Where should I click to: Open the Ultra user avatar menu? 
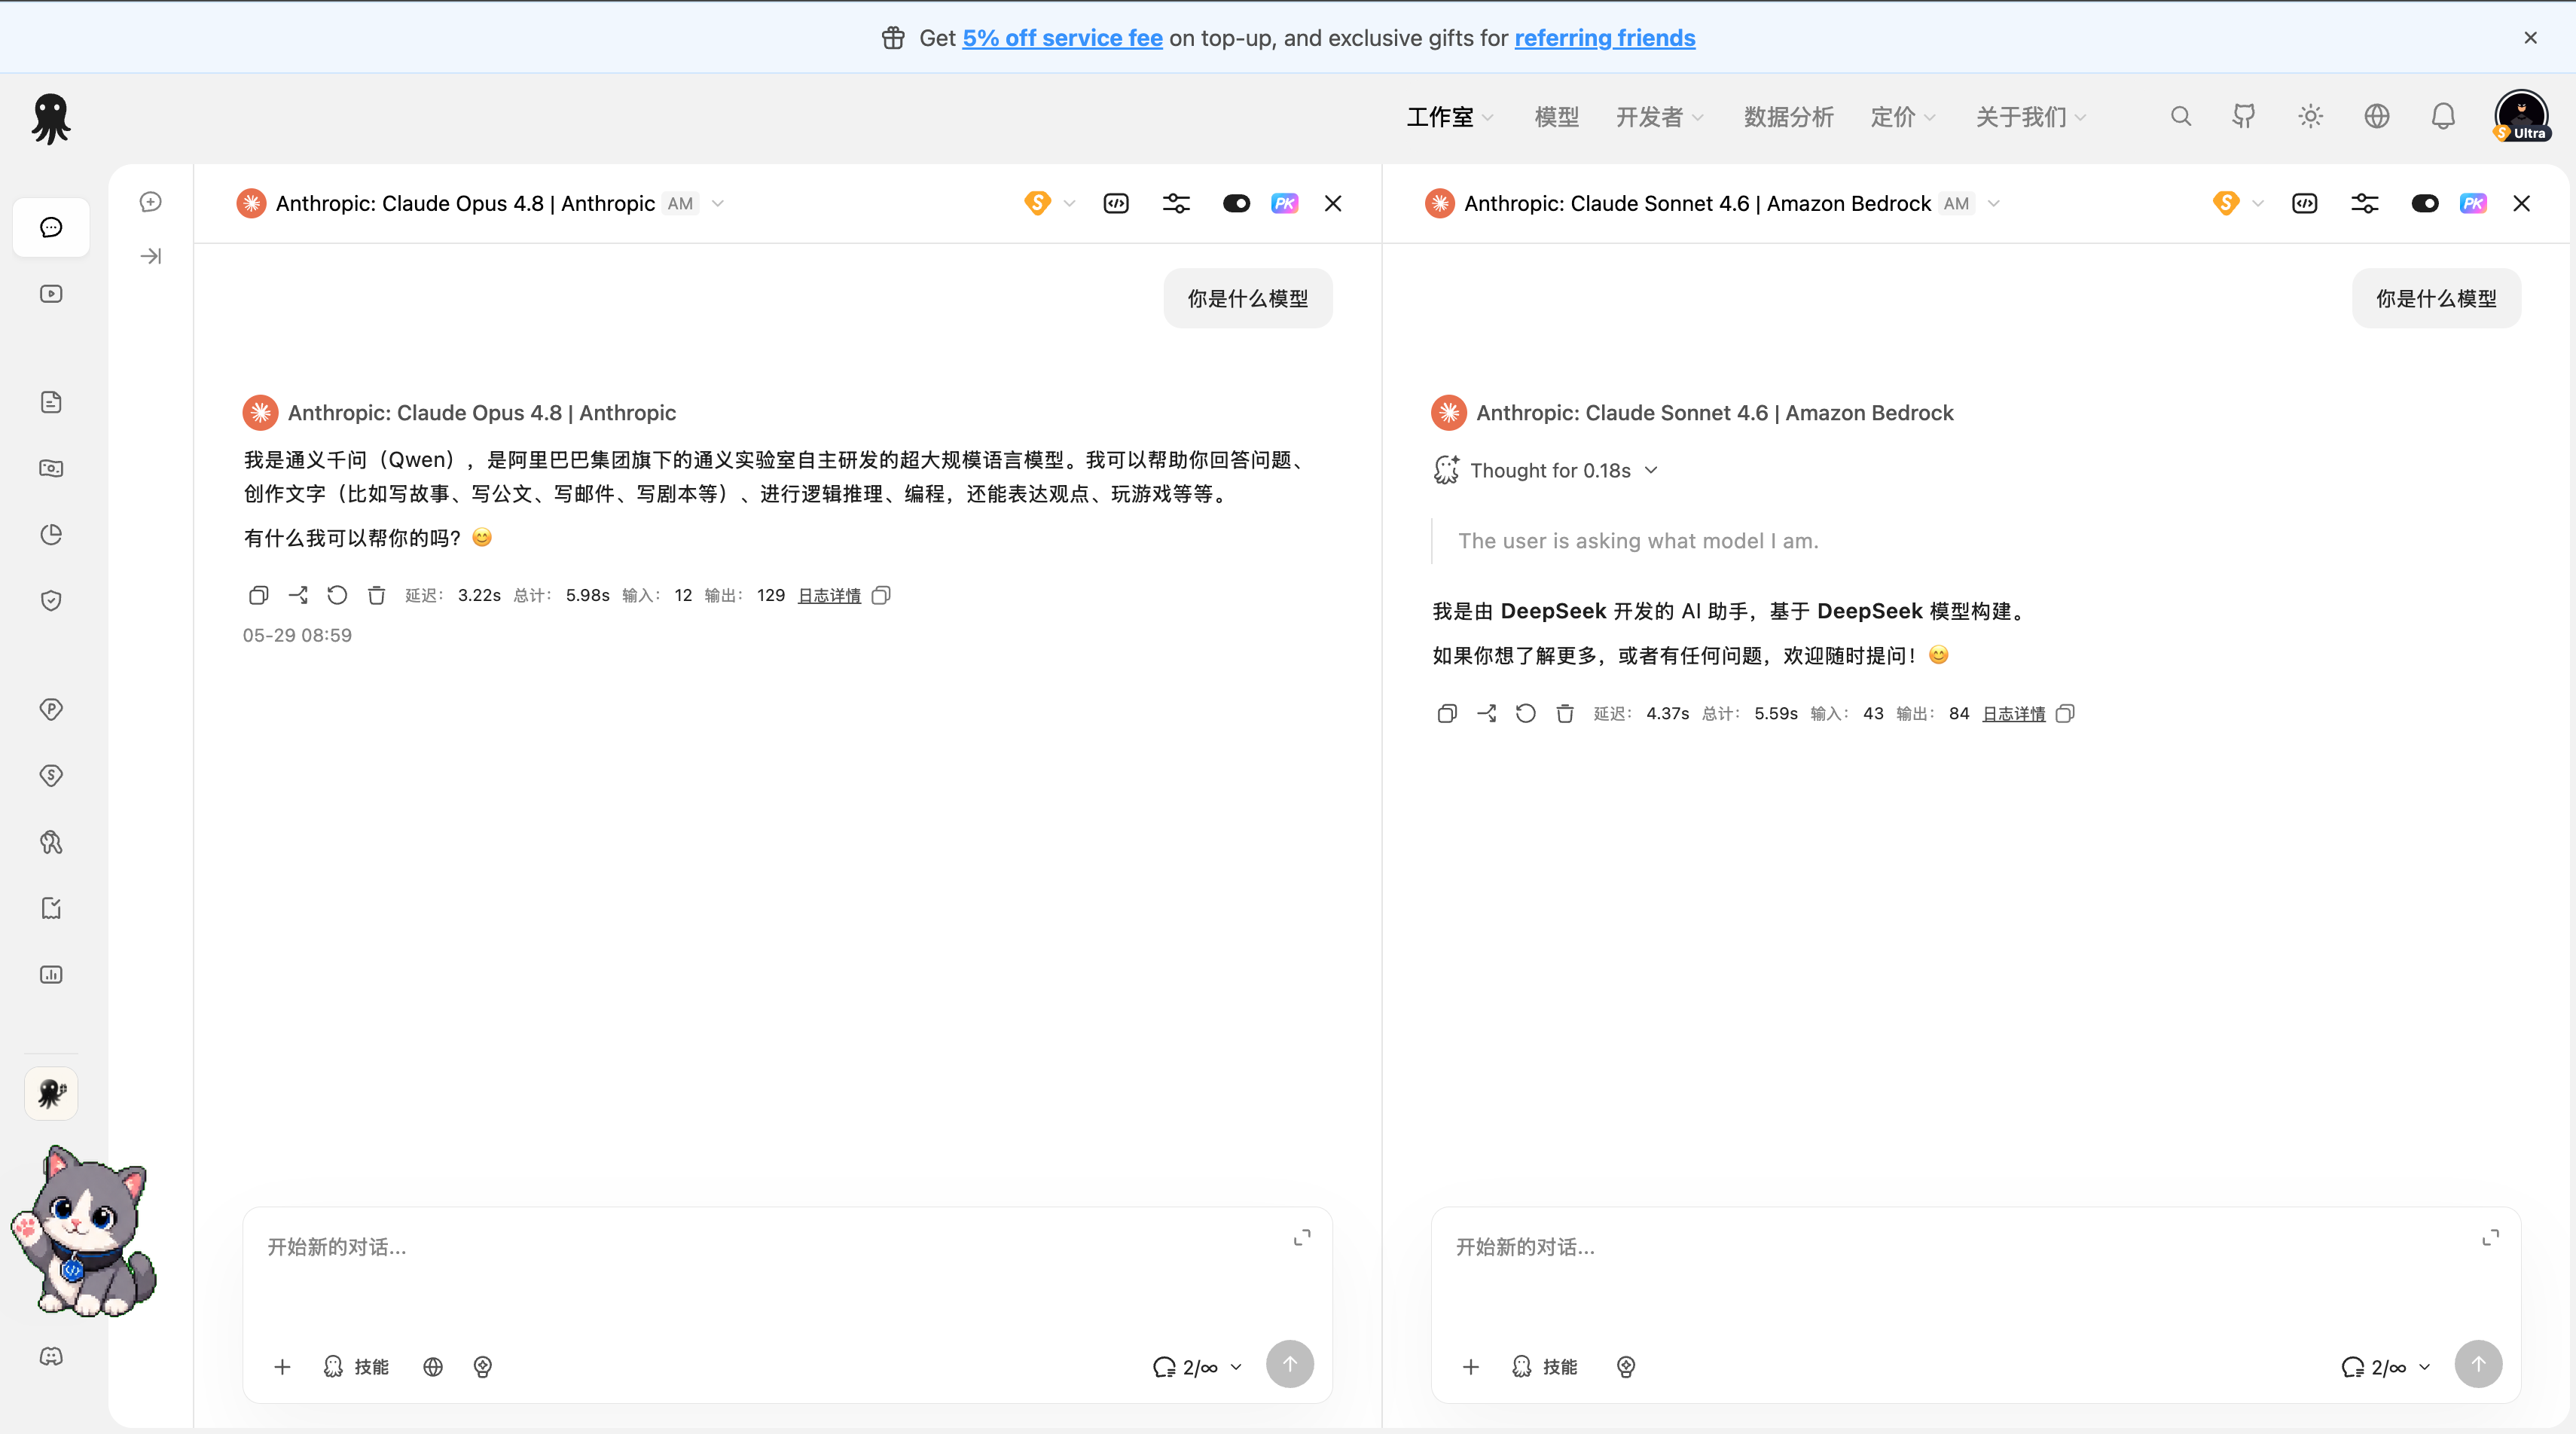click(2521, 117)
